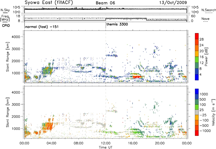216x149 pixels.
Task: Click the '3000' tick in the velocity panel
Action: pos(16,104)
